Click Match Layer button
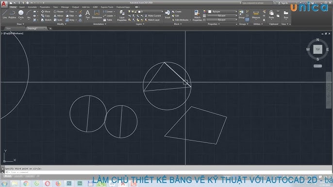Viewport: 333px width, 187px height. [x=152, y=20]
